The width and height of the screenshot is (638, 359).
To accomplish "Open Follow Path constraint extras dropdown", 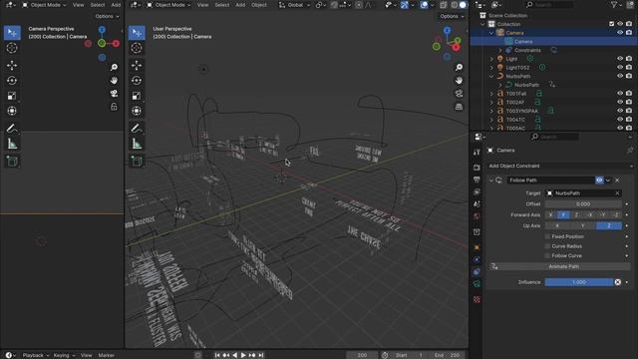I will pyautogui.click(x=608, y=180).
